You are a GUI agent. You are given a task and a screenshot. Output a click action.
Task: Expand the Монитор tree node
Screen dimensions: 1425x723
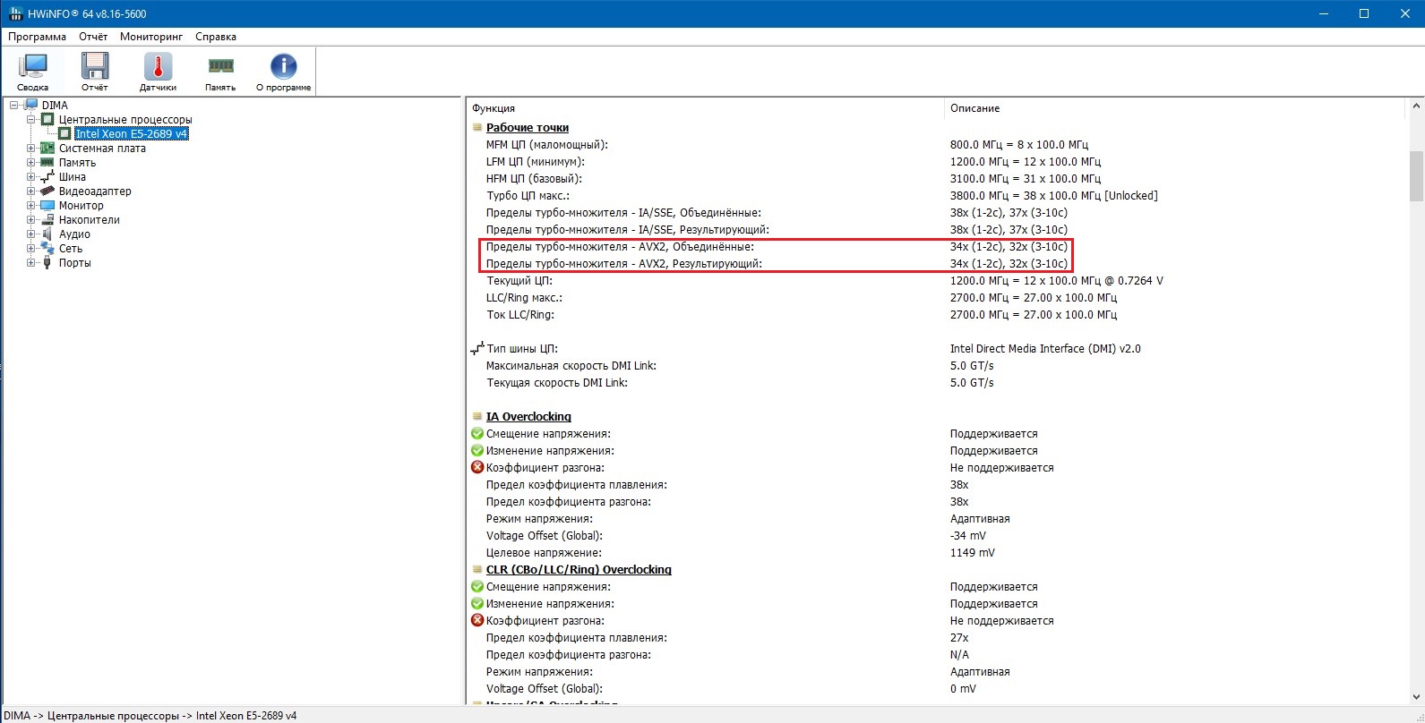[31, 206]
